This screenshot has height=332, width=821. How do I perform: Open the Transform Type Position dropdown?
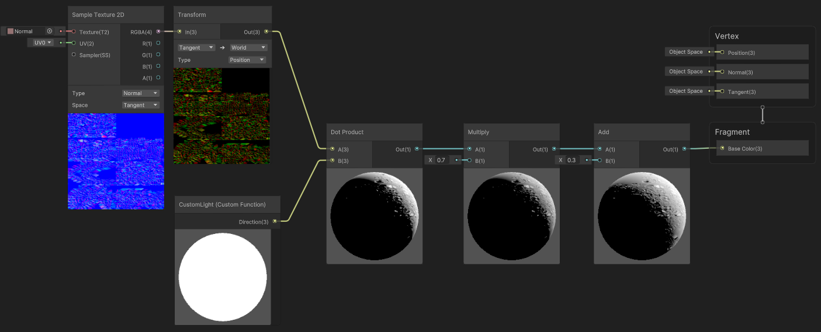pos(247,60)
